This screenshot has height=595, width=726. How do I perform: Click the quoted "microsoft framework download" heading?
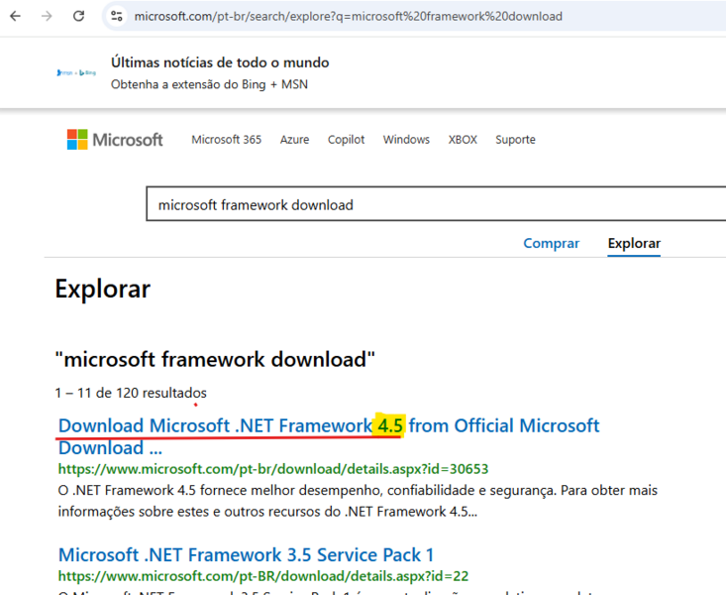pos(215,359)
